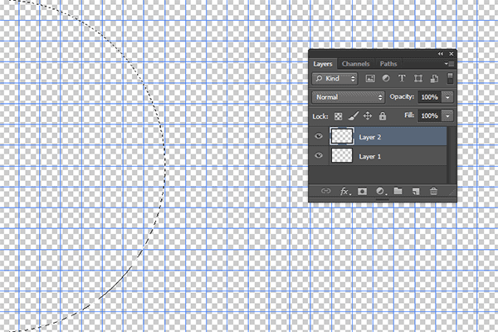Lock image pixels with brush icon
Image resolution: width=498 pixels, height=332 pixels.
click(354, 116)
